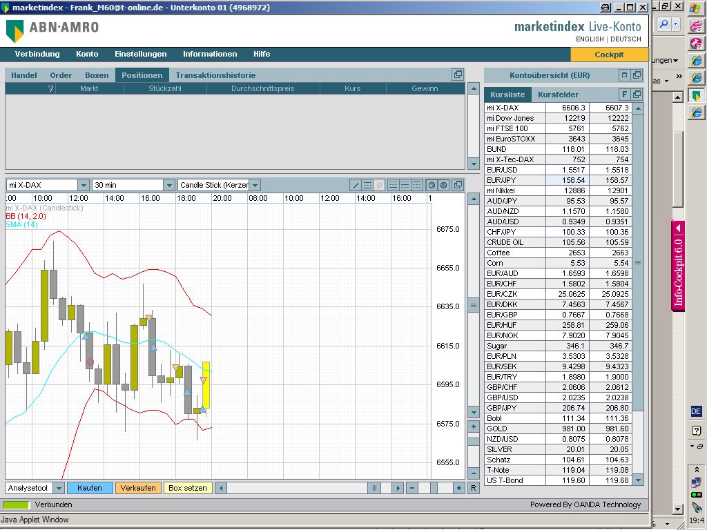Toggle the first circle marker display button

coord(432,185)
